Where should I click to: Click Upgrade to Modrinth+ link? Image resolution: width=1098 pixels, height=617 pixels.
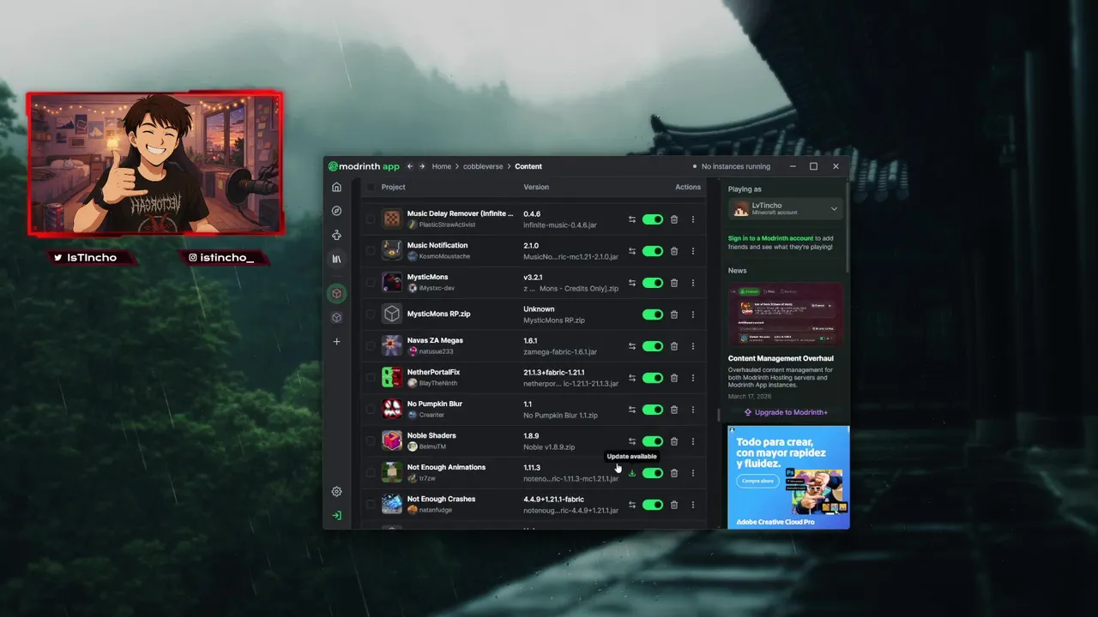click(786, 412)
